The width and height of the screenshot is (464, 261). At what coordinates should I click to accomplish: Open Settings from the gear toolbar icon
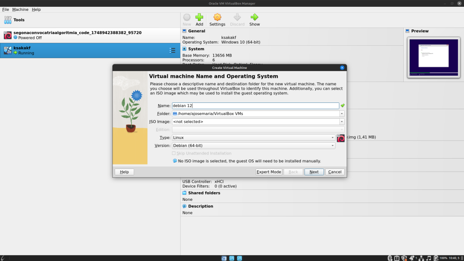click(217, 17)
